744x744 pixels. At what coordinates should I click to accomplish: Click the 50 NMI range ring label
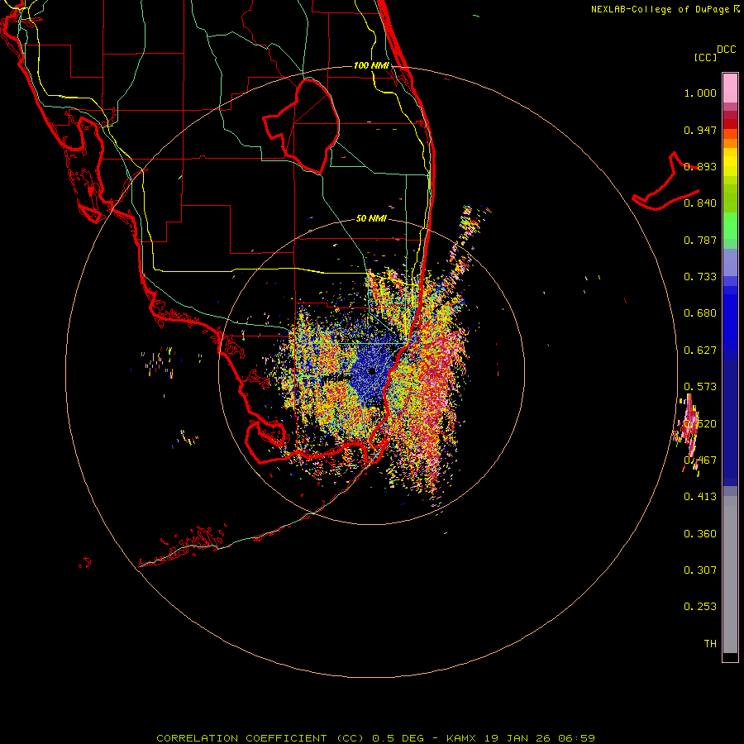click(371, 218)
